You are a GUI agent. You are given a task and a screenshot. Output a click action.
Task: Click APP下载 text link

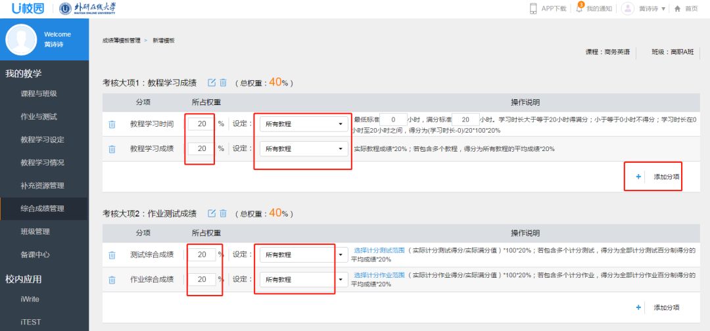[554, 9]
